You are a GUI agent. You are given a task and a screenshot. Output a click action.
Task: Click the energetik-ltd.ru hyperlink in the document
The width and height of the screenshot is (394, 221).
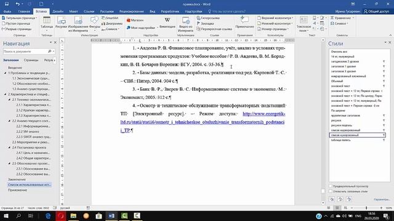tap(203, 122)
